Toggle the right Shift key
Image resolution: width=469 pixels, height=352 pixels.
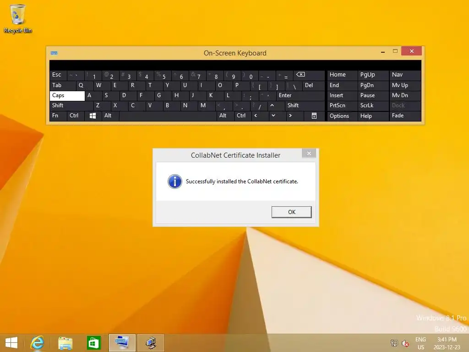coord(305,105)
